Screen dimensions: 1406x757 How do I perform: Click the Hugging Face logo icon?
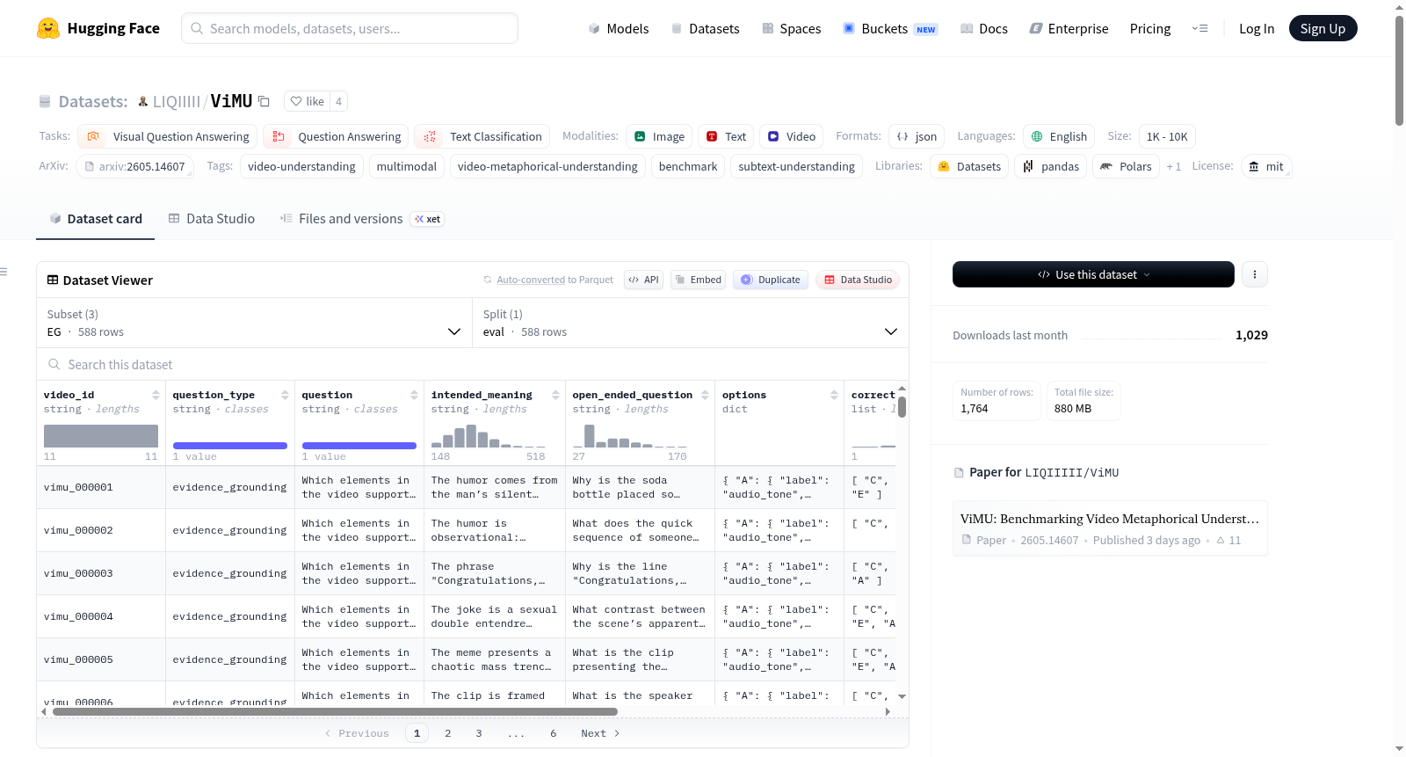pyautogui.click(x=48, y=28)
